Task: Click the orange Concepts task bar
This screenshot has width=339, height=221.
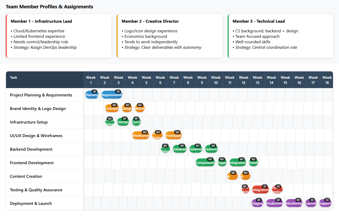Action: (112, 108)
